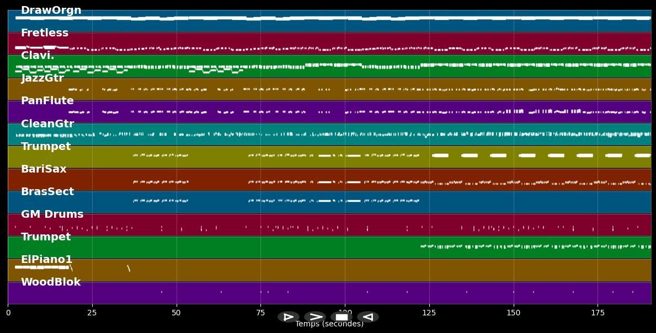The width and height of the screenshot is (656, 333).
Task: Click the Trumpet label below GM Drums
Action: click(46, 237)
